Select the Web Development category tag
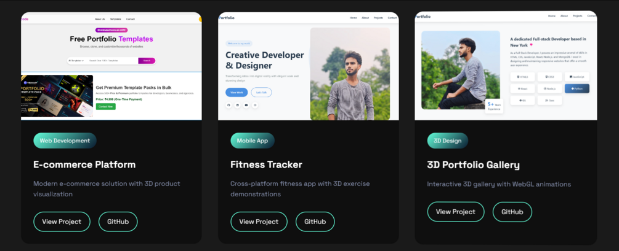Viewport: 619px width, 251px height. (x=65, y=141)
